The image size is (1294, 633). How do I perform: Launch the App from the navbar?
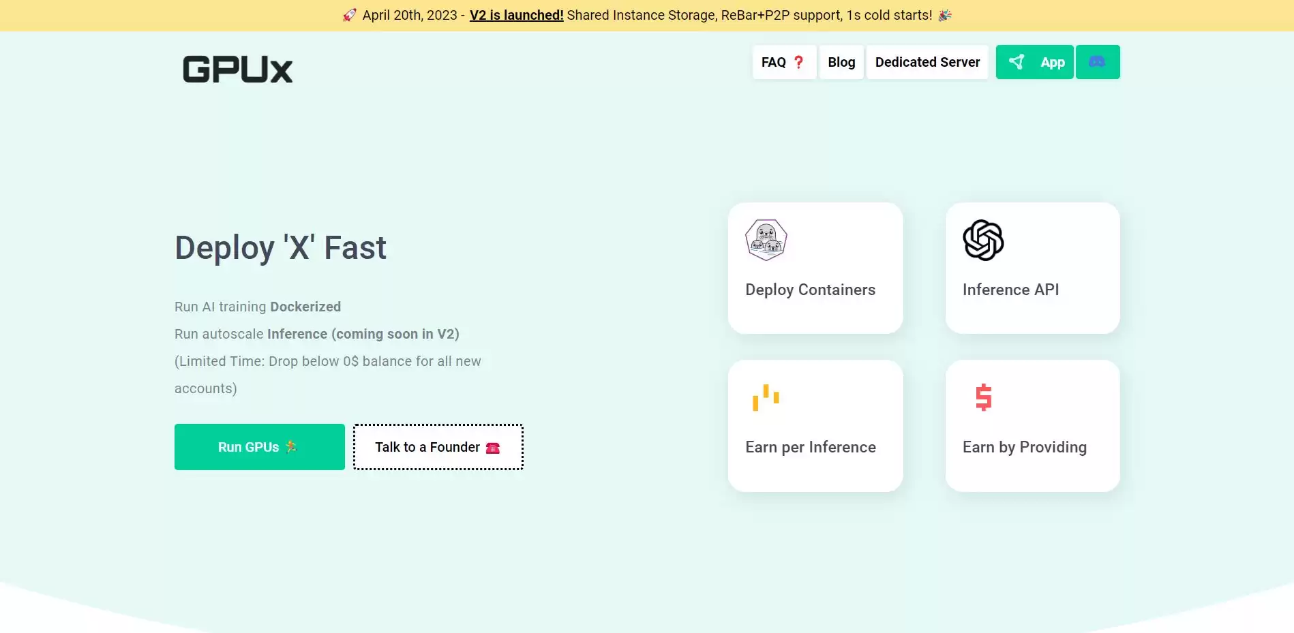click(x=1052, y=63)
